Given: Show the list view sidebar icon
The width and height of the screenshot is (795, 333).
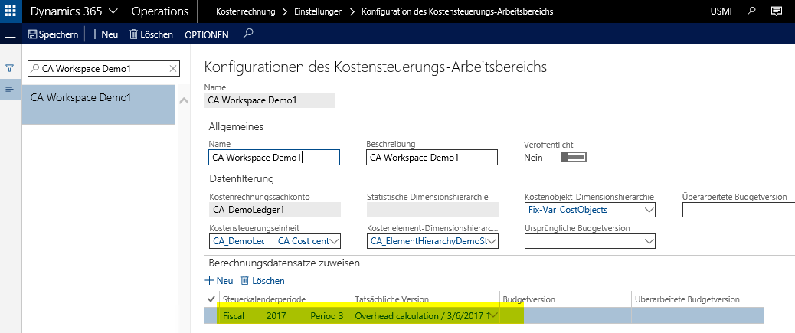Looking at the screenshot, I should [x=10, y=90].
